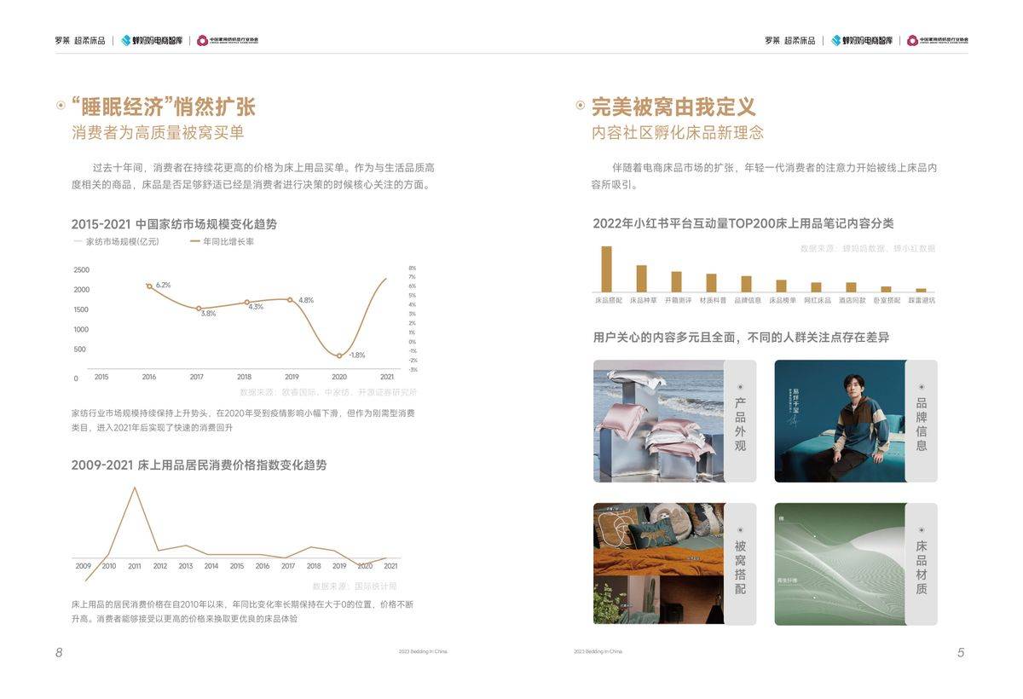Screen dimensions: 1023x699
Task: Click the 罗莱 超柔床品 logo in page 8 header
Action: point(81,40)
